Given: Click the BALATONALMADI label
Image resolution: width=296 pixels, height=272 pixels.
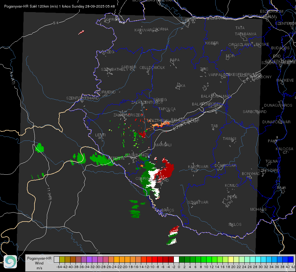Looking at the screenshot, I should [216, 96].
